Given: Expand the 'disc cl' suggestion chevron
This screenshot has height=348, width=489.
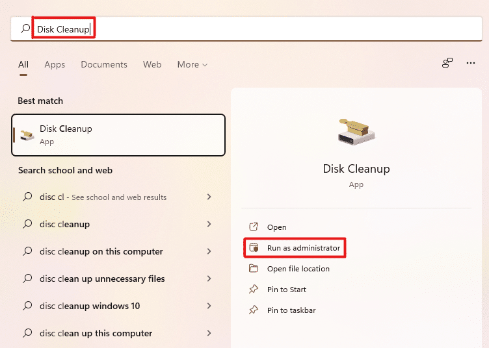Looking at the screenshot, I should click(x=209, y=197).
